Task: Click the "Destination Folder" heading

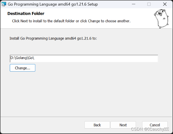Action: (x=26, y=14)
